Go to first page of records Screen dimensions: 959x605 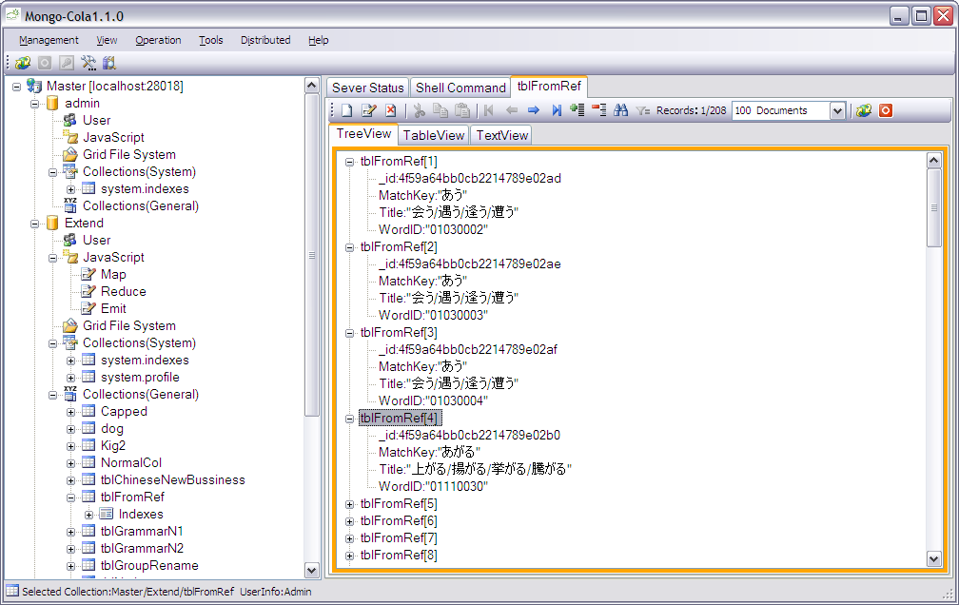(489, 110)
